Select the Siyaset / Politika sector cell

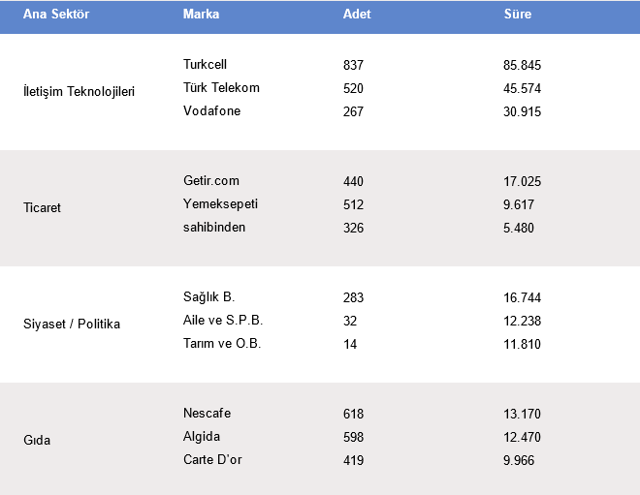click(72, 325)
